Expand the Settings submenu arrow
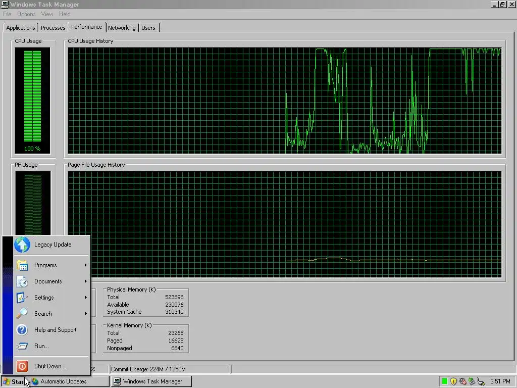The height and width of the screenshot is (388, 517). [86, 298]
